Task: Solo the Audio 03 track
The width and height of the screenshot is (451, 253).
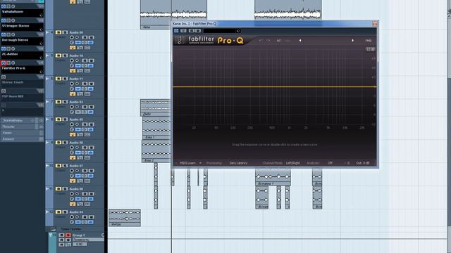Action: [x=65, y=102]
